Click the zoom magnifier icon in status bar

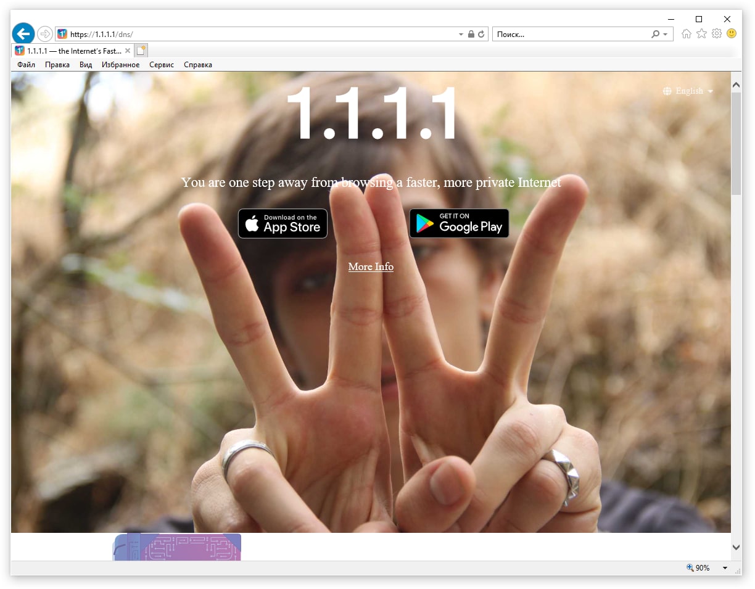(x=690, y=568)
